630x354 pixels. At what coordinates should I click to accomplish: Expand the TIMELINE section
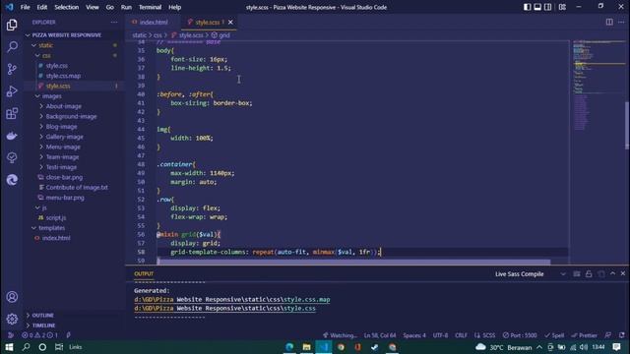(41, 325)
